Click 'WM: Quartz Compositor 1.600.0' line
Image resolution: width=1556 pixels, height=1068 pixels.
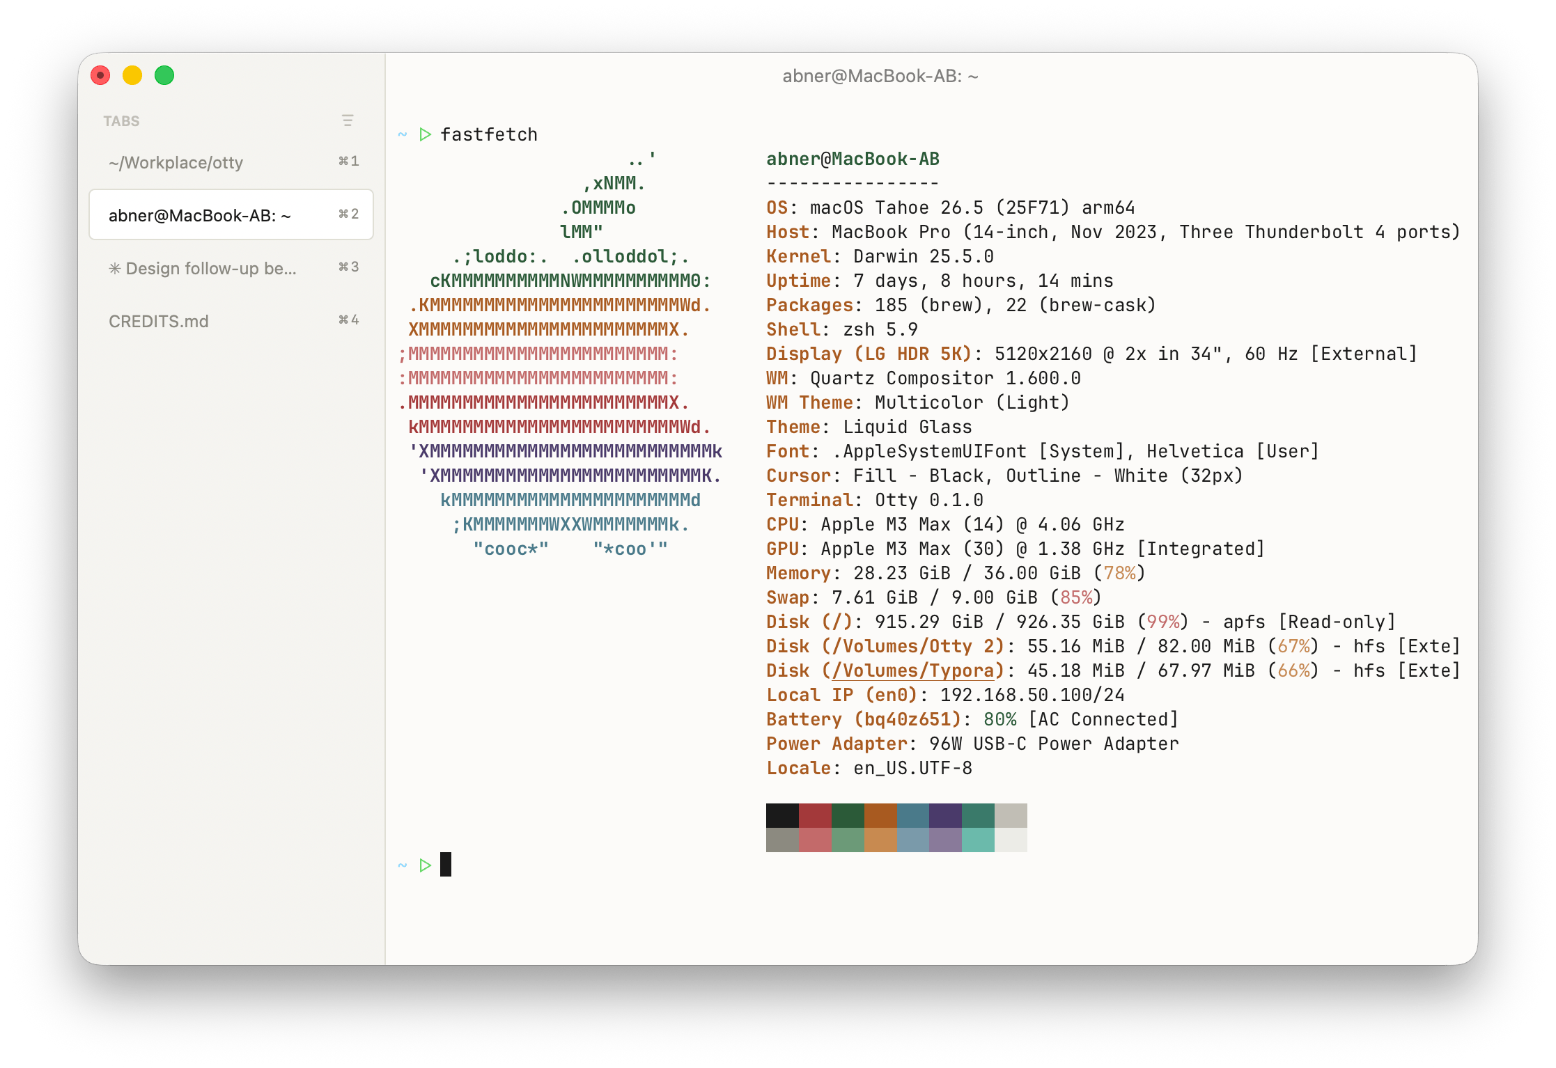[924, 378]
